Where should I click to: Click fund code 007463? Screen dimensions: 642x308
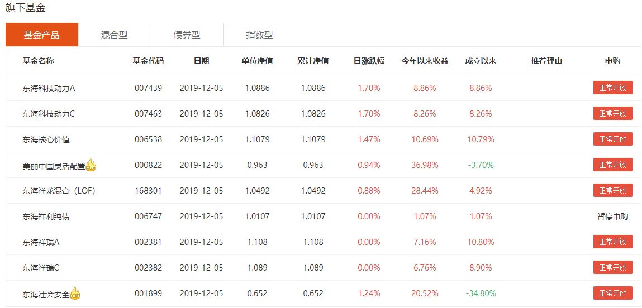tap(148, 114)
